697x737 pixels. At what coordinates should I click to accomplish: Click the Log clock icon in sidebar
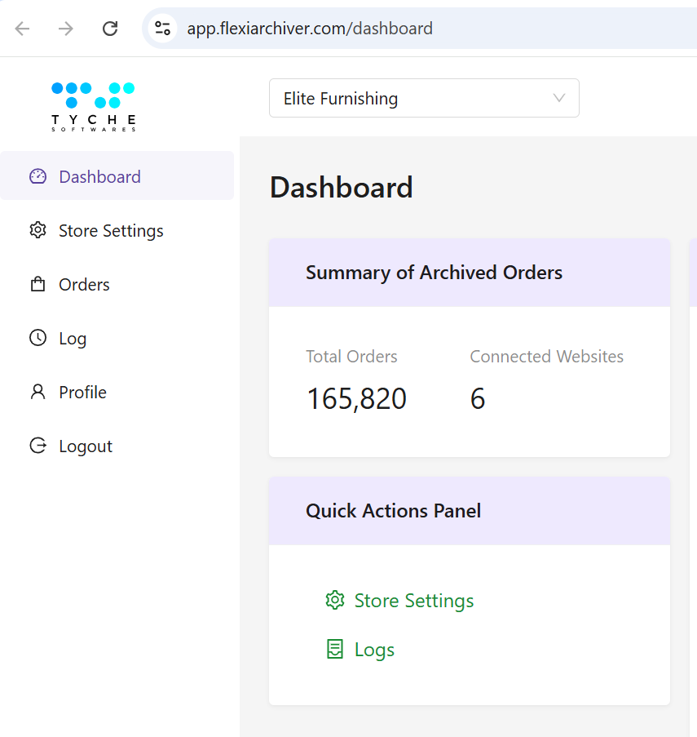37,338
